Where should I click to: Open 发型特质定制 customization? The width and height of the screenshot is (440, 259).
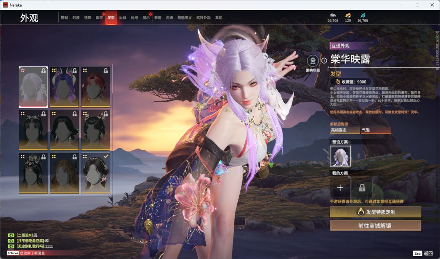(375, 212)
